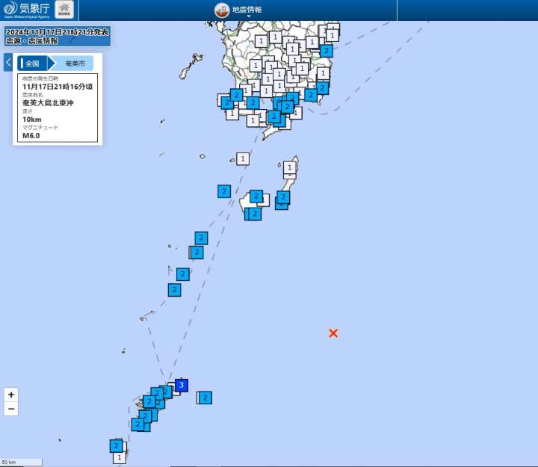Click intensity 2 marker east of intensity 3

205,398
